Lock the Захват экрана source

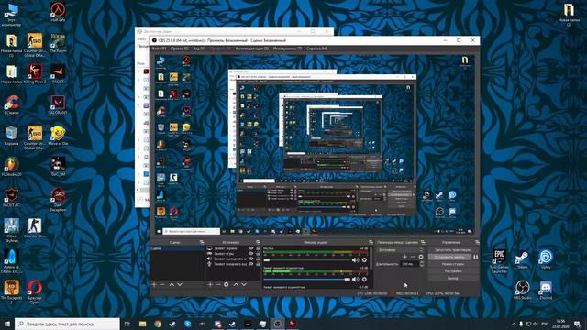(258, 248)
